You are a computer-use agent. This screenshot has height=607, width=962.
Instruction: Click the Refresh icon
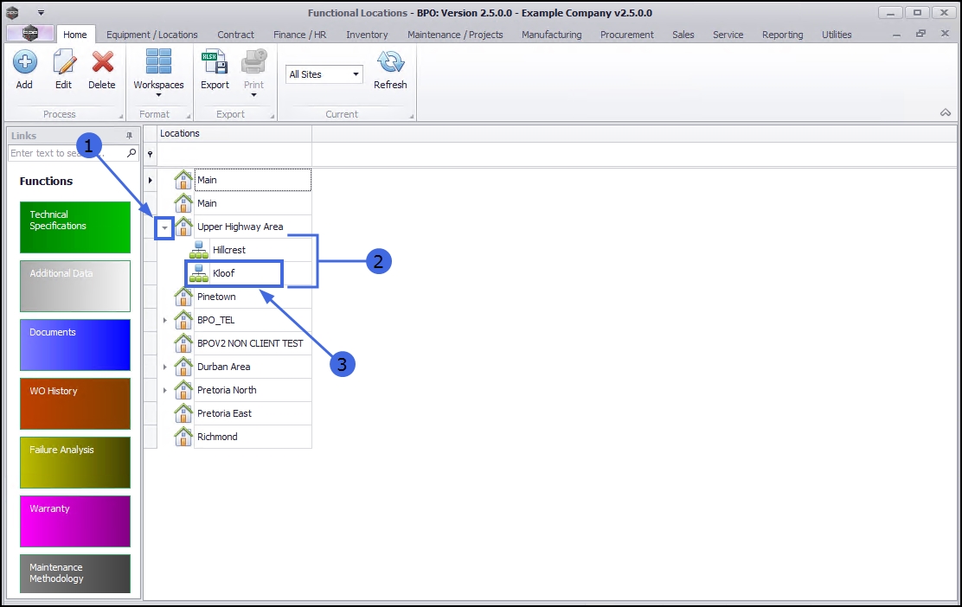pos(390,62)
